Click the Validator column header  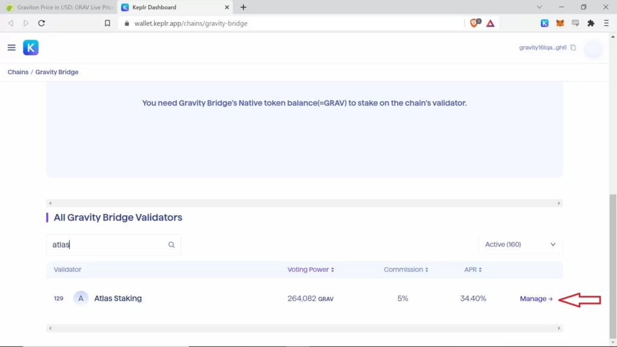[x=67, y=269]
